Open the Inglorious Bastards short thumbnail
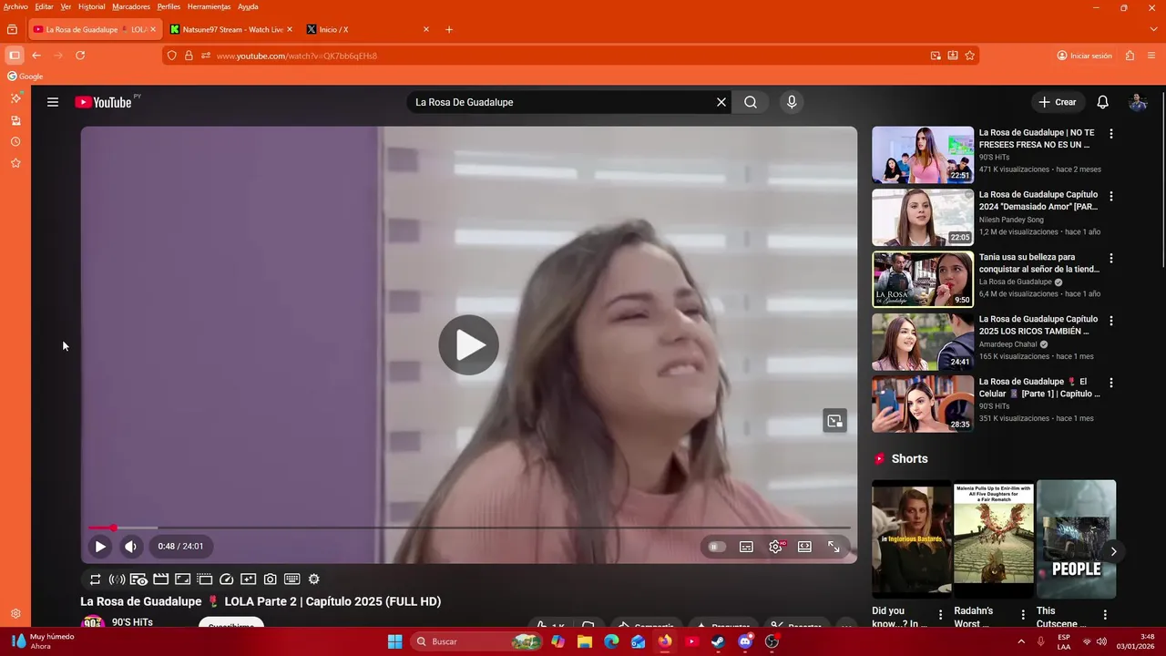Viewport: 1166px width, 656px height. tap(912, 538)
